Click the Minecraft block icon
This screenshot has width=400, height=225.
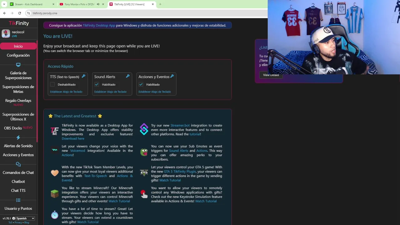tap(55, 194)
